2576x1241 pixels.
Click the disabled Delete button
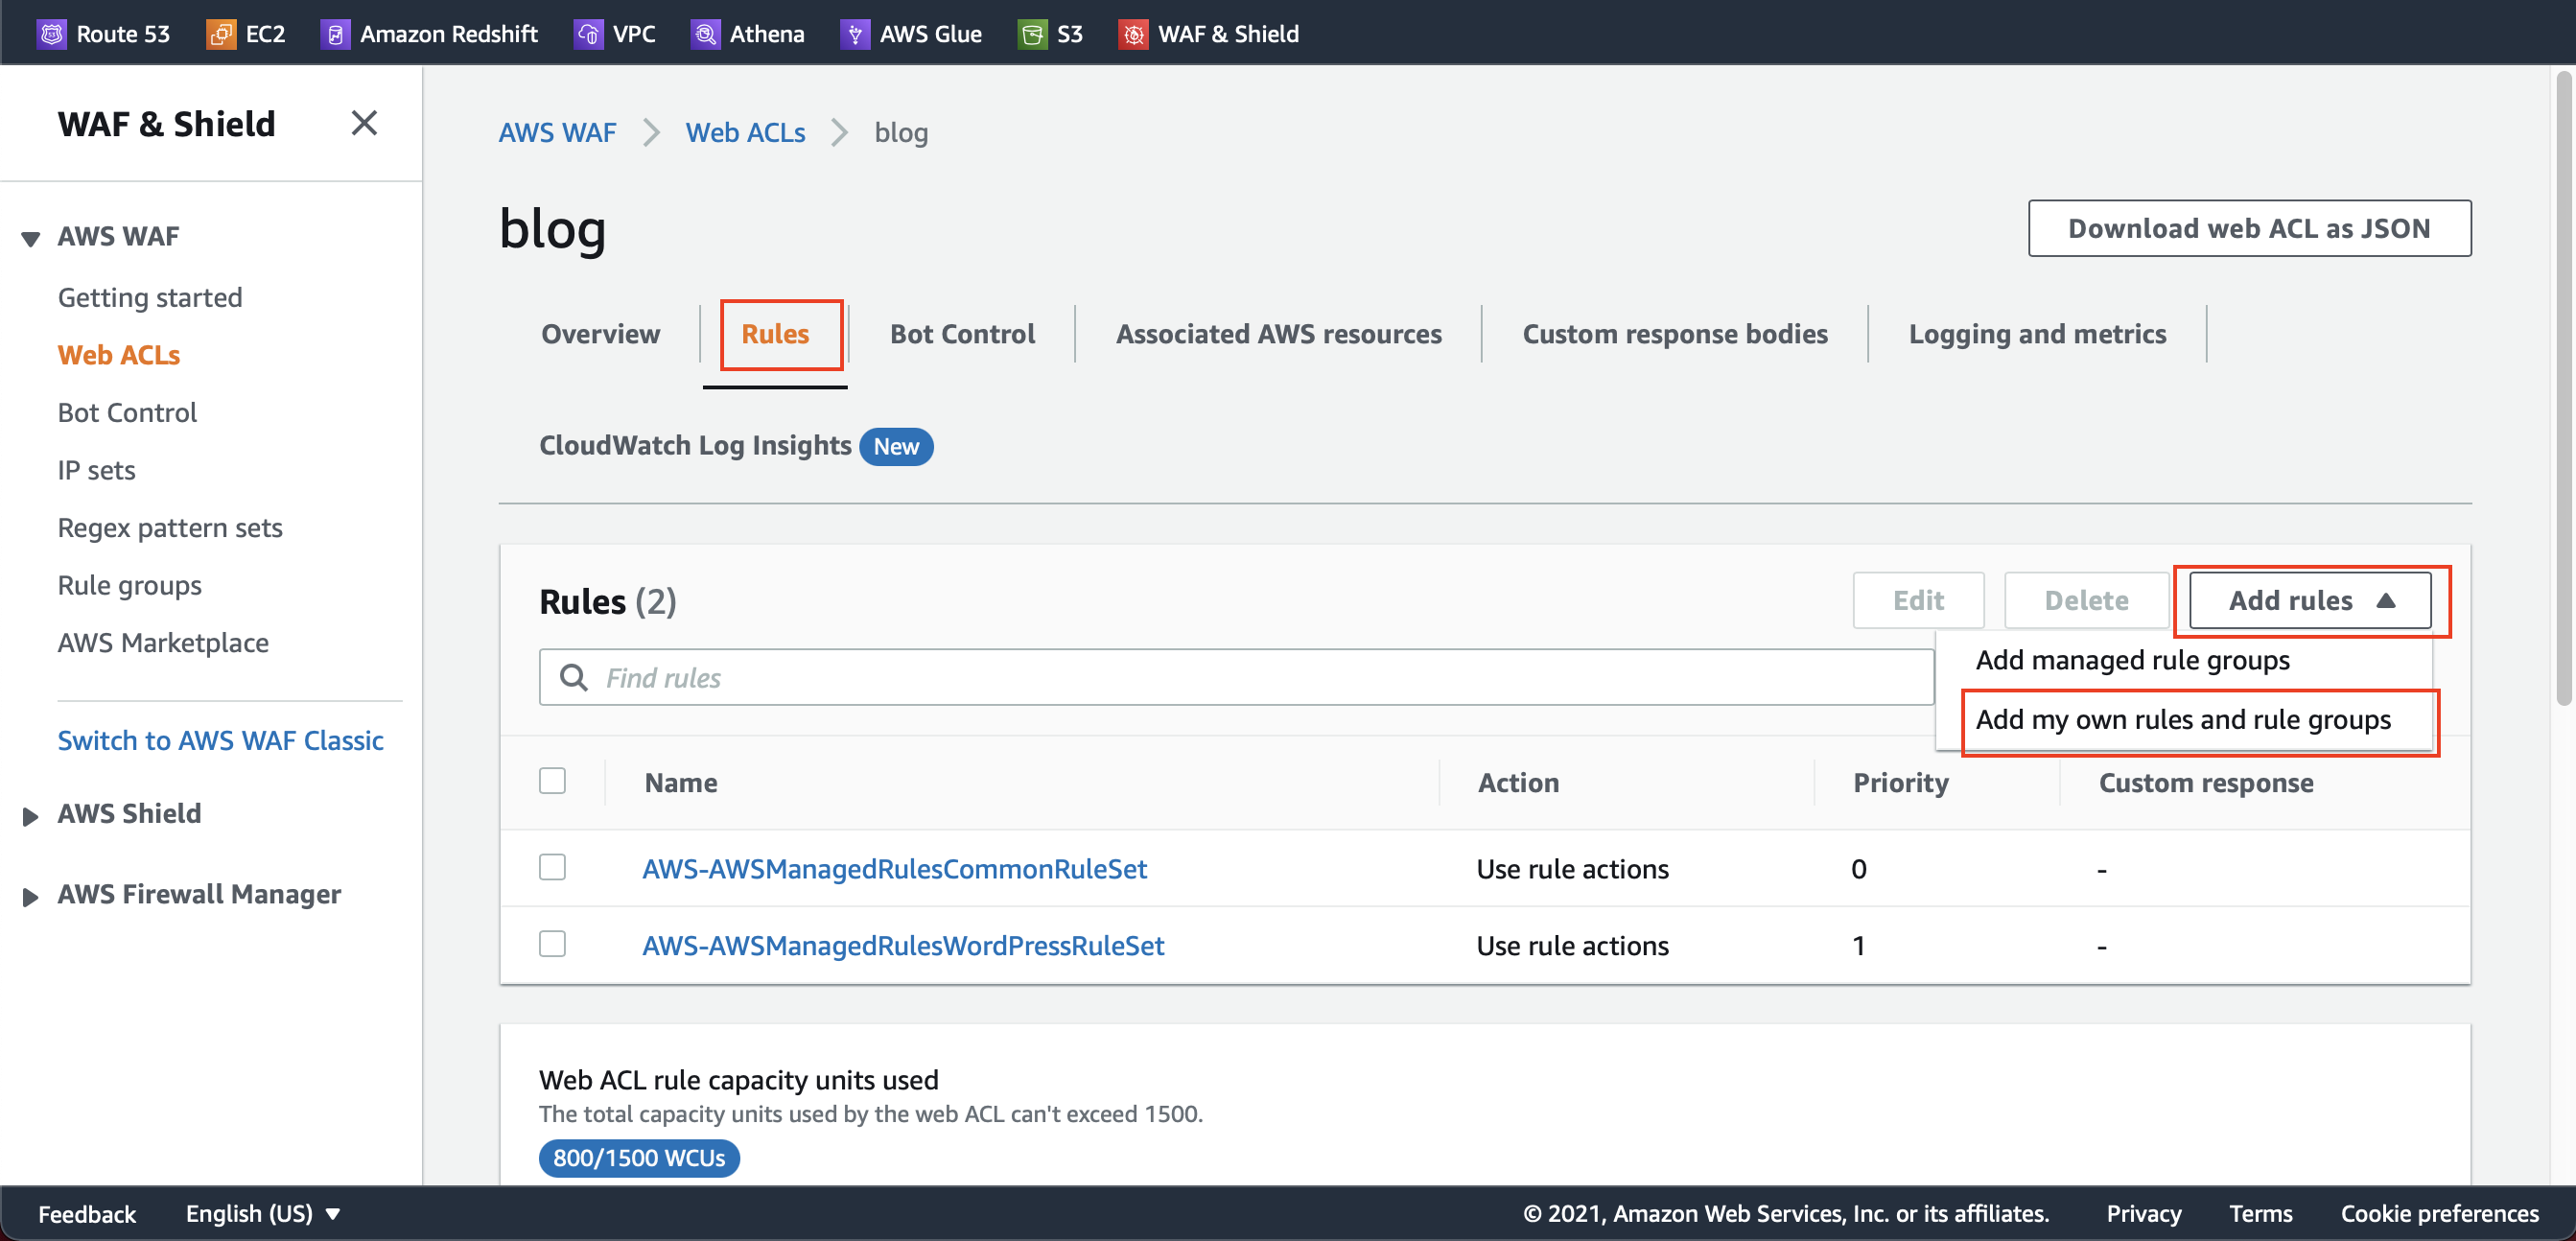pyautogui.click(x=2086, y=600)
